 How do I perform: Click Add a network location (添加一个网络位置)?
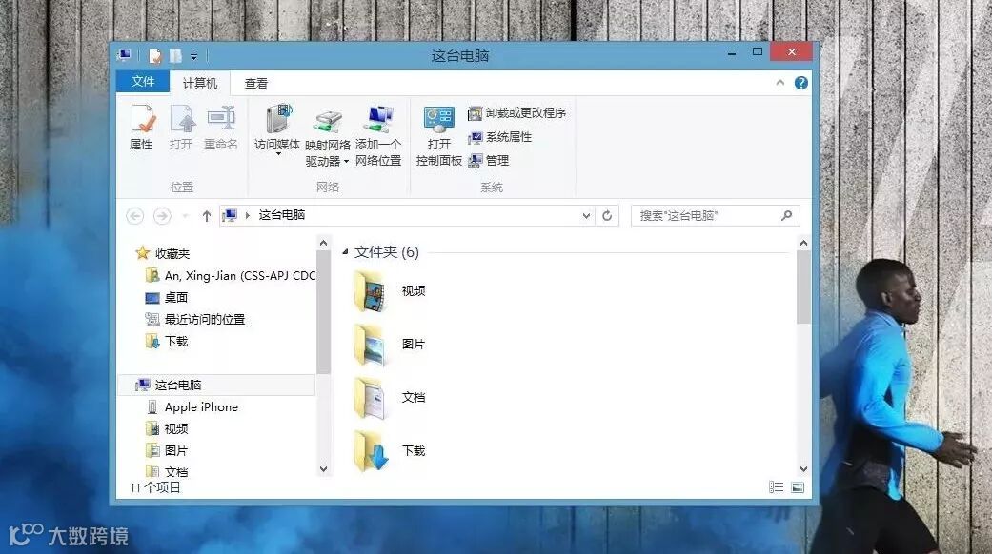(378, 136)
